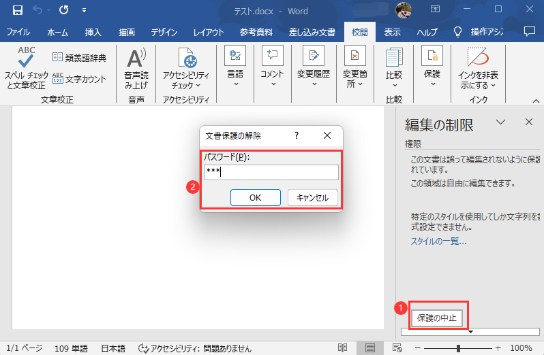544x355 pixels.
Task: Switch to Web Layout view icon
Action: [x=397, y=348]
